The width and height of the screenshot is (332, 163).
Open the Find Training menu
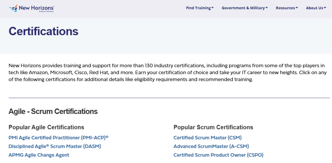pos(200,8)
